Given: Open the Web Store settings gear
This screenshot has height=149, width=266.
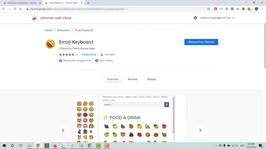Looking at the screenshot, I should (x=195, y=18).
